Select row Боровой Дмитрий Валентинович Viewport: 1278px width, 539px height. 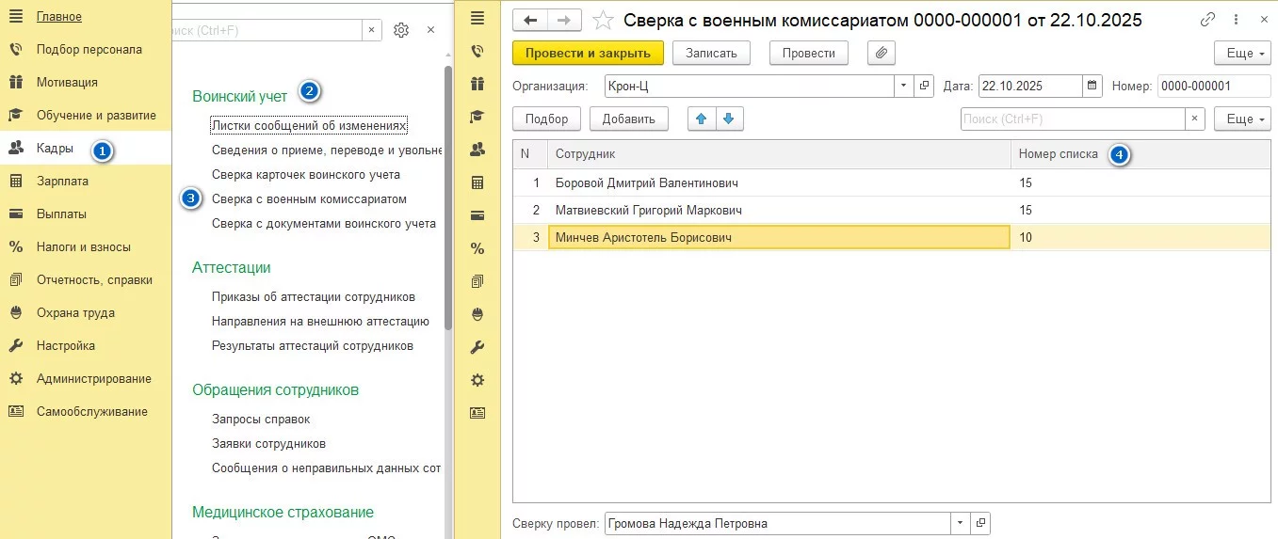pos(892,183)
